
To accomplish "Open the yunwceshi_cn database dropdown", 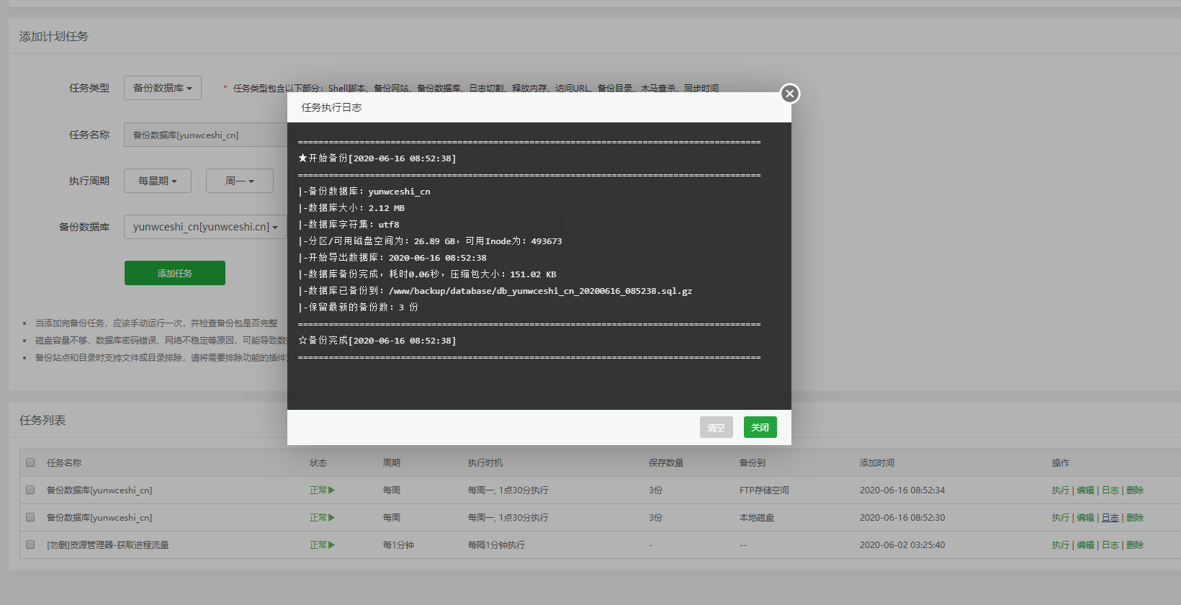I will coord(205,227).
